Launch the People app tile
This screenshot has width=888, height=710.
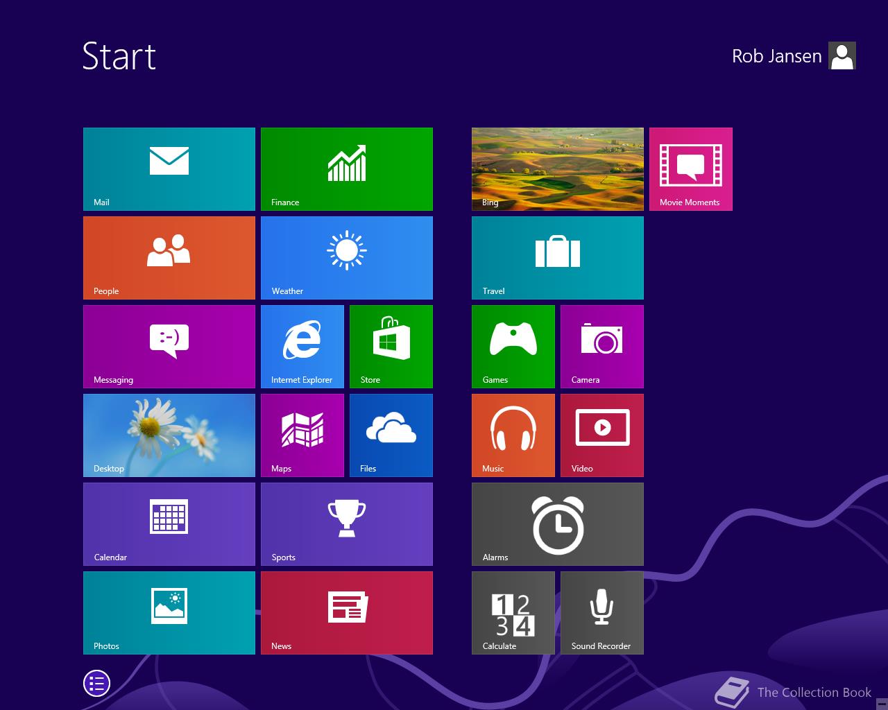point(169,258)
